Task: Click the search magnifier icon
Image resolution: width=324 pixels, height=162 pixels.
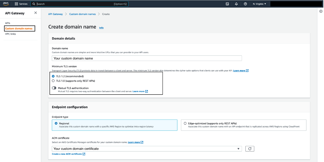Action: [34, 4]
